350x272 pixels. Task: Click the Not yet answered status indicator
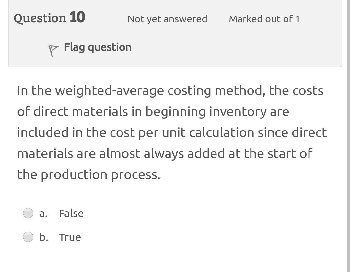coord(167,19)
